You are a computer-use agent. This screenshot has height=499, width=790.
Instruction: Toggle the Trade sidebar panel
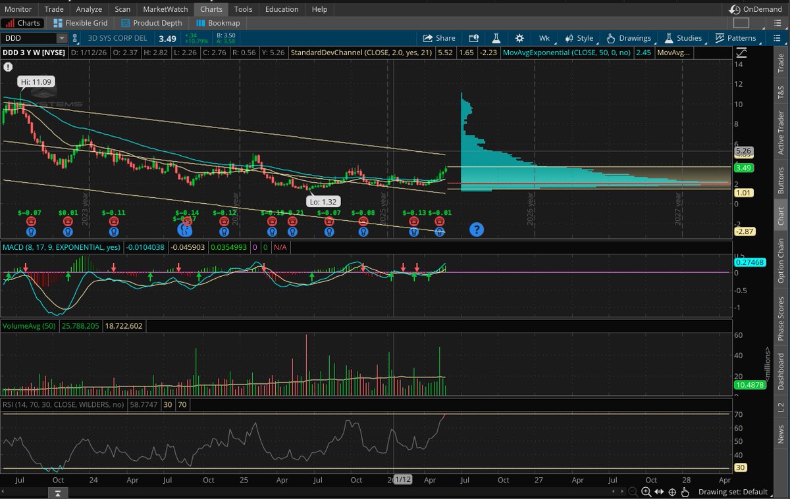pos(781,62)
